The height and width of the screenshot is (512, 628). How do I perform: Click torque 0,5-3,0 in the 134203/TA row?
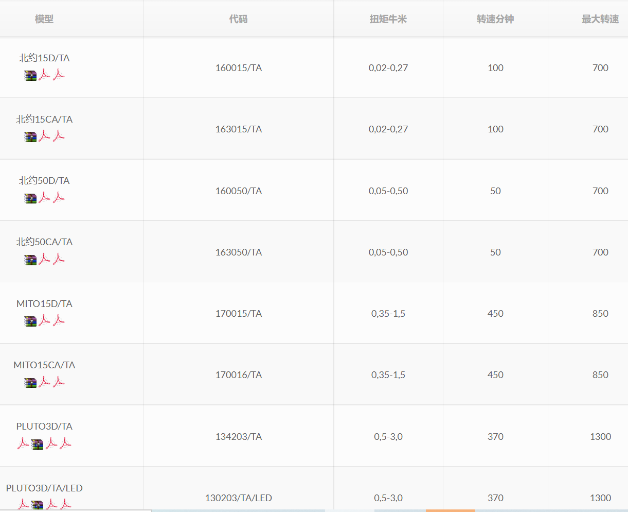pyautogui.click(x=388, y=437)
